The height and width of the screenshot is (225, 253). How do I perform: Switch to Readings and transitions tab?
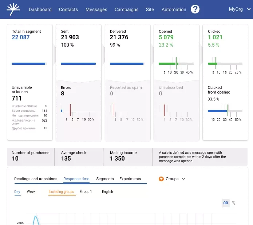coord(36,179)
